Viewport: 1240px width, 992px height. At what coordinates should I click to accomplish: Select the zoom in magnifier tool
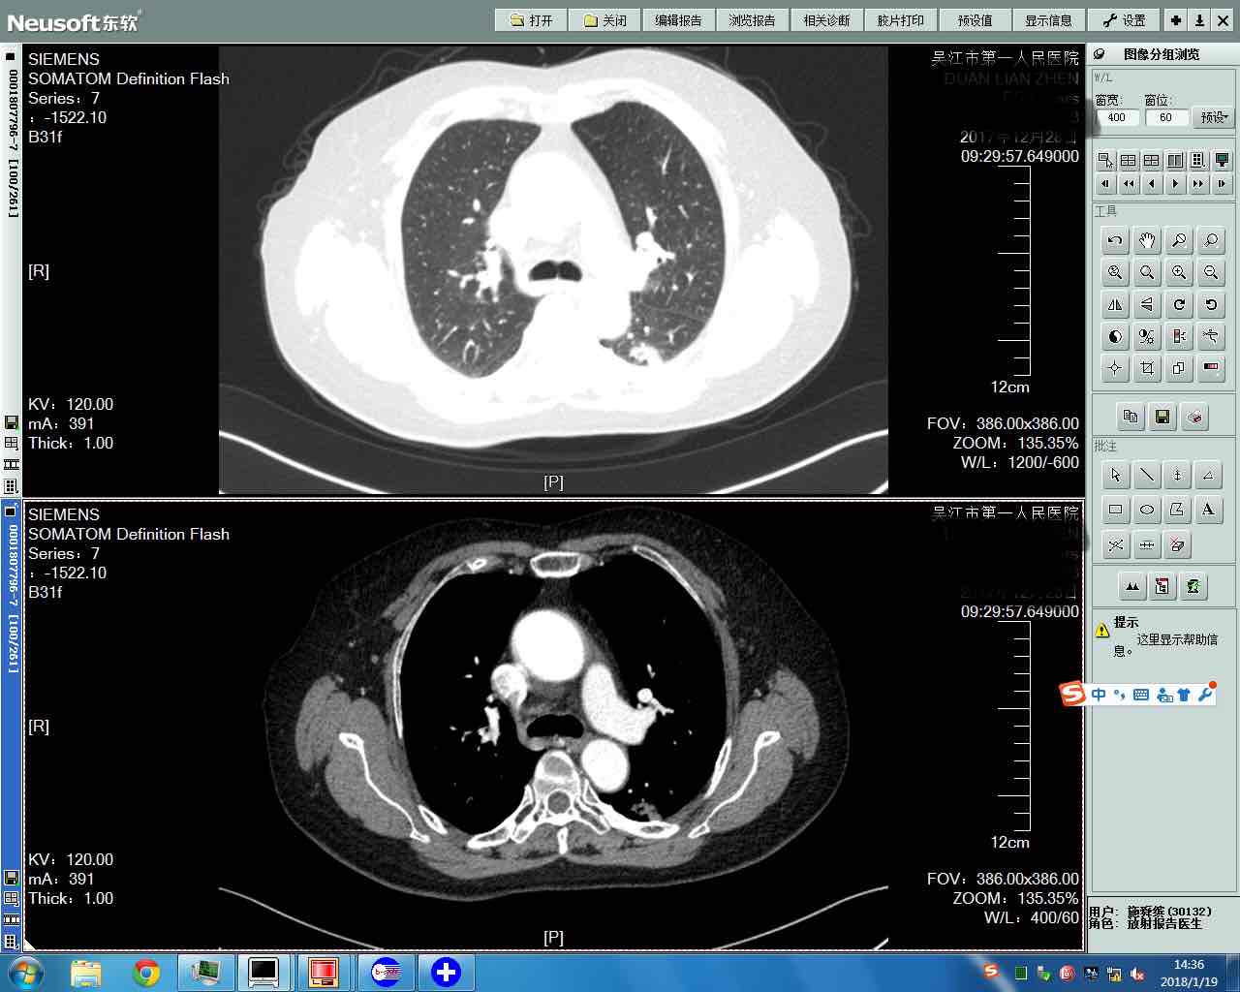click(1179, 273)
